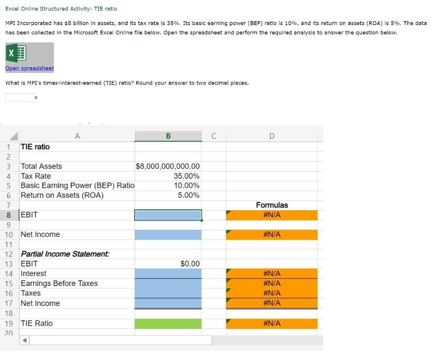Image resolution: width=434 pixels, height=357 pixels.
Task: Select column header D
Action: coord(272,136)
